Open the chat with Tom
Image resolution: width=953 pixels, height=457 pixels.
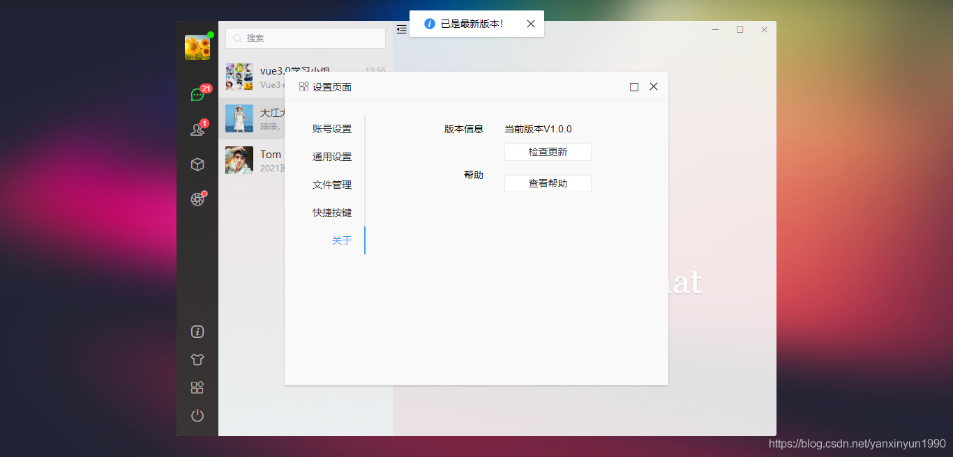point(258,160)
